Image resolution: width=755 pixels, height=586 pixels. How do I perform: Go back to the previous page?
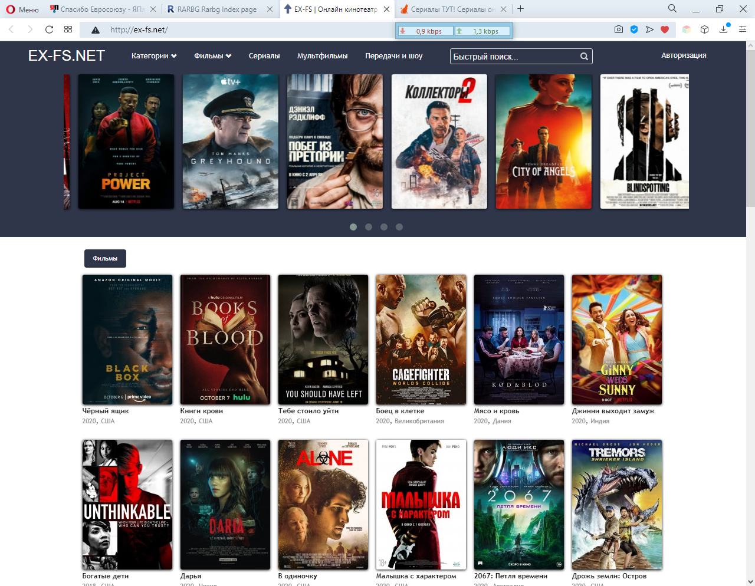tap(11, 29)
